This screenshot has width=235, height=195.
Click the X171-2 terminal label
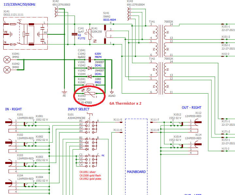point(226,132)
